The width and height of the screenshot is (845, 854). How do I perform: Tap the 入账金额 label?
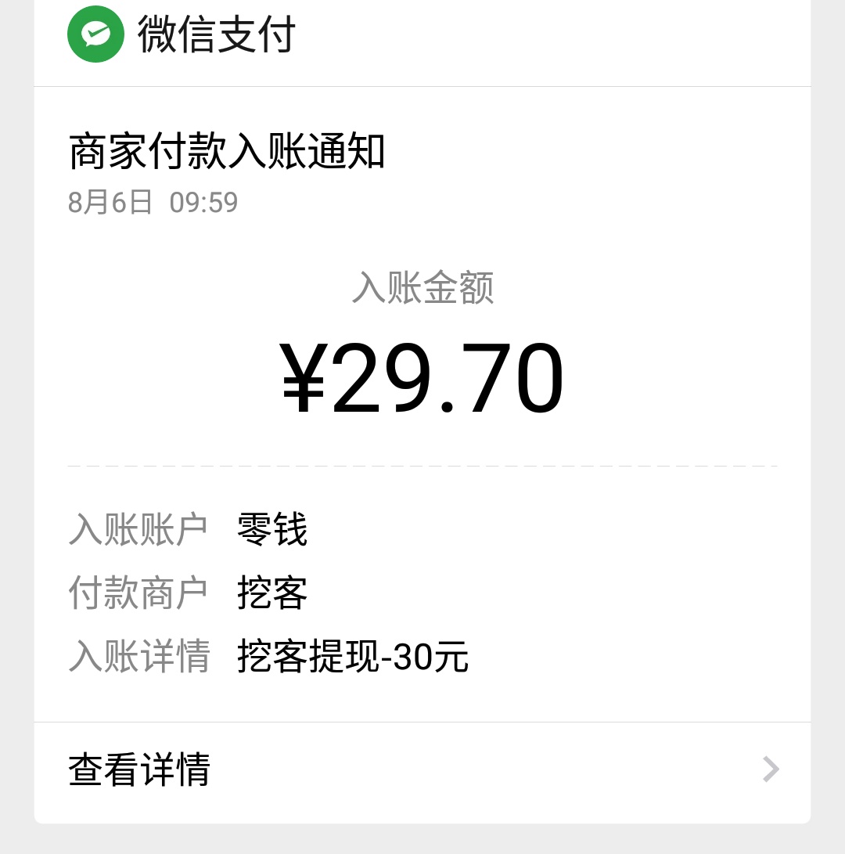click(422, 287)
